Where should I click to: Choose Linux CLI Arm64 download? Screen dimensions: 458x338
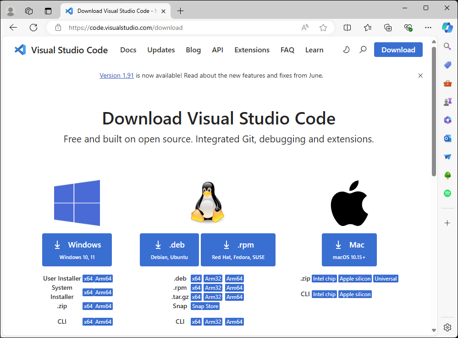click(234, 321)
